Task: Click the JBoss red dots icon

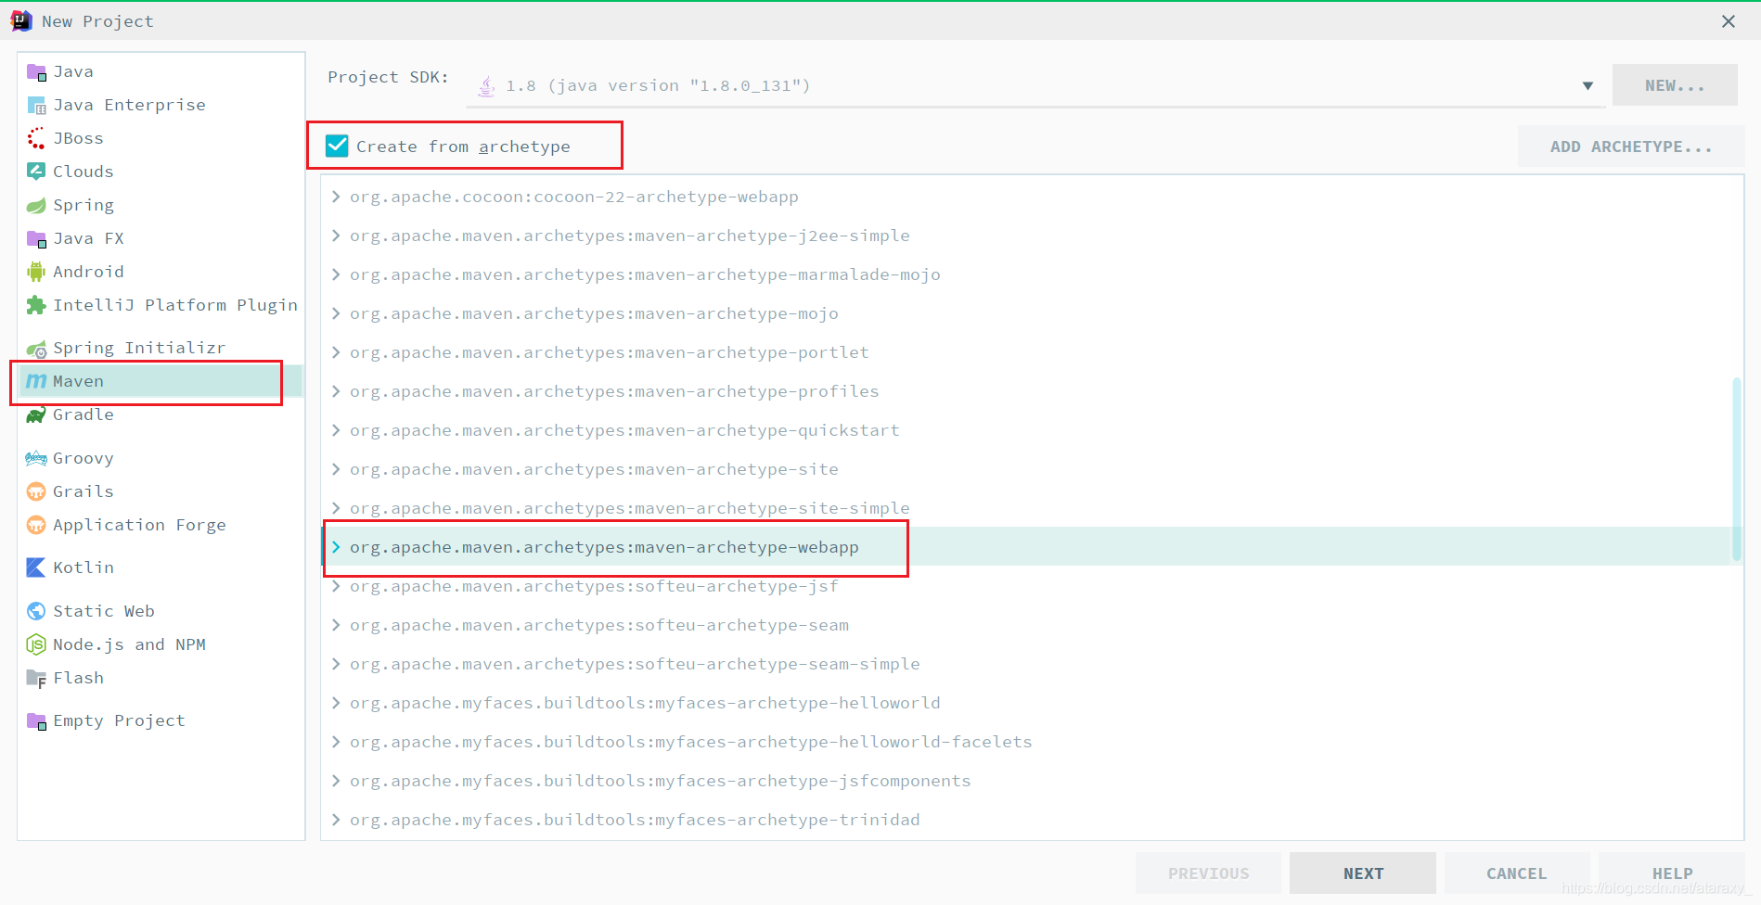Action: pos(36,138)
